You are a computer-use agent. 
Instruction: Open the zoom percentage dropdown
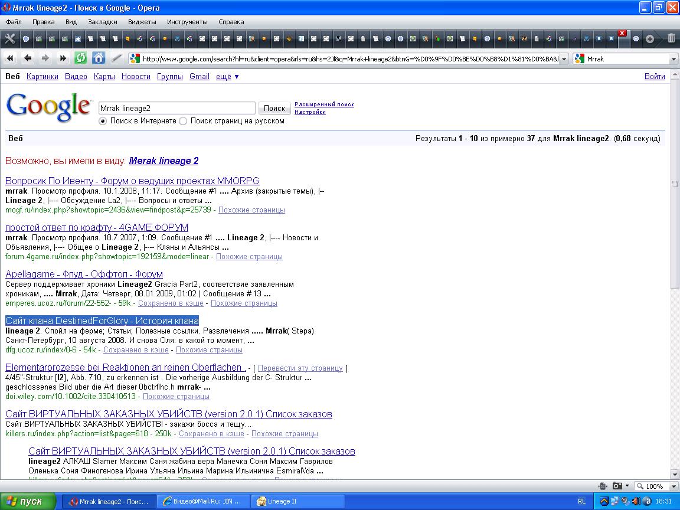(674, 486)
